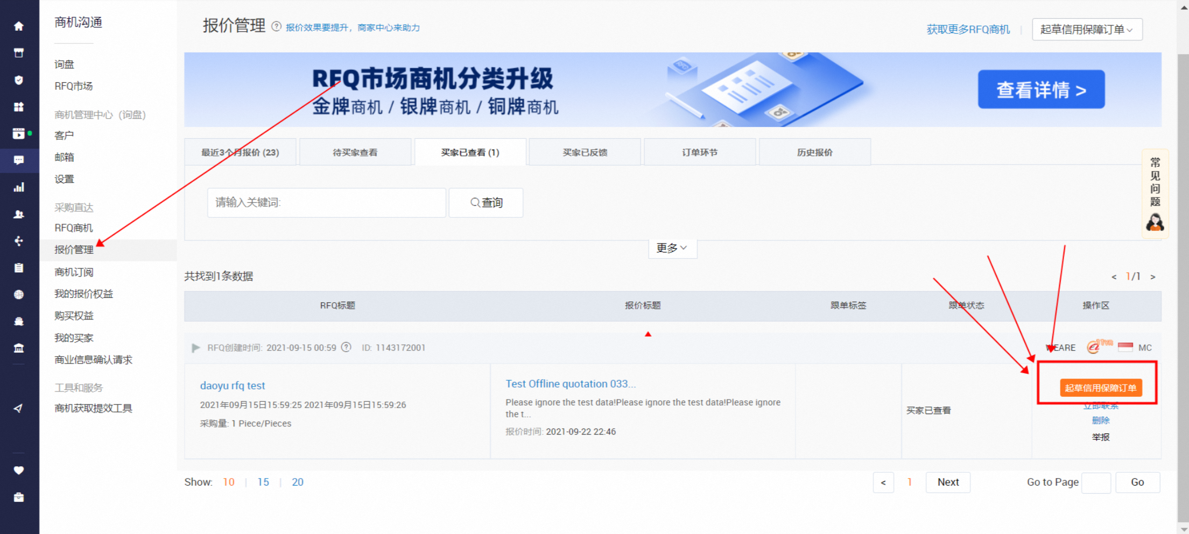Open the 更多 dropdown below the search bar

(x=672, y=248)
